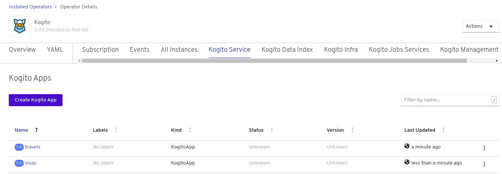Sort by Version column header

click(335, 130)
